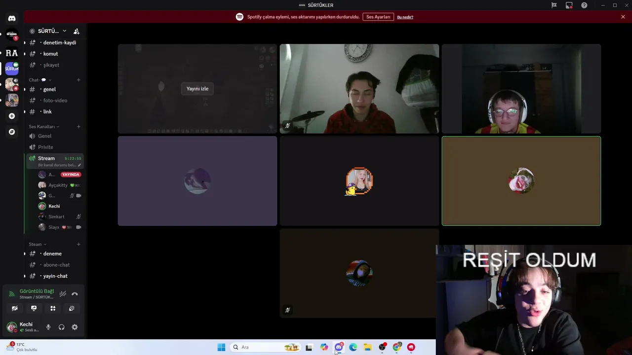Join the Genel voice channel
Image resolution: width=632 pixels, height=355 pixels.
(55, 136)
